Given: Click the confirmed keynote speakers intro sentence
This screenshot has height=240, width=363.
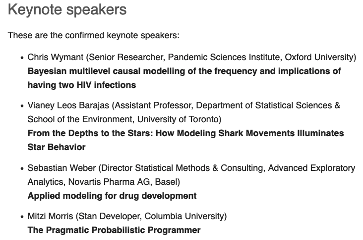Looking at the screenshot, I should [94, 36].
